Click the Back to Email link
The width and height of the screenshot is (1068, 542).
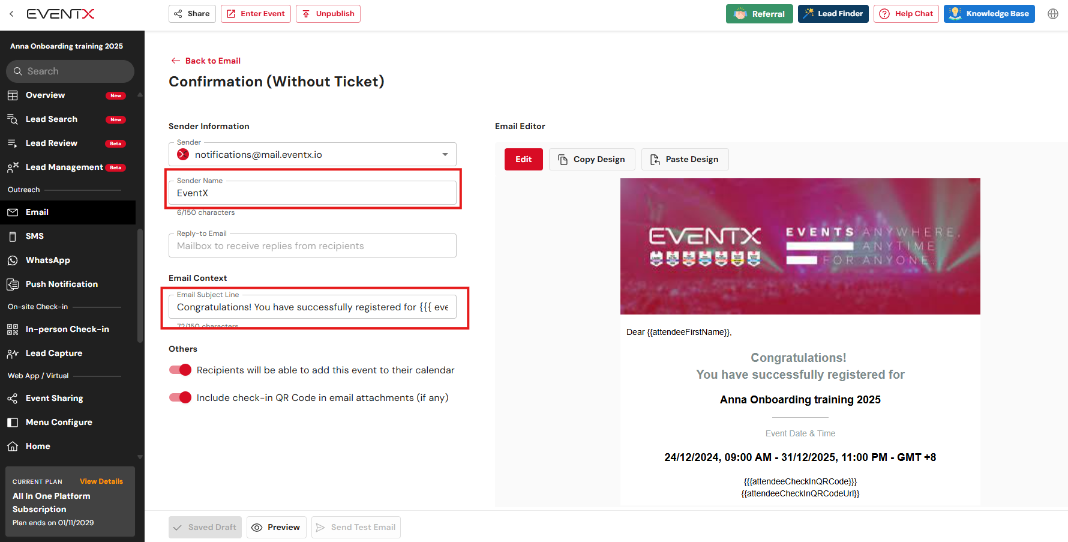coord(206,61)
